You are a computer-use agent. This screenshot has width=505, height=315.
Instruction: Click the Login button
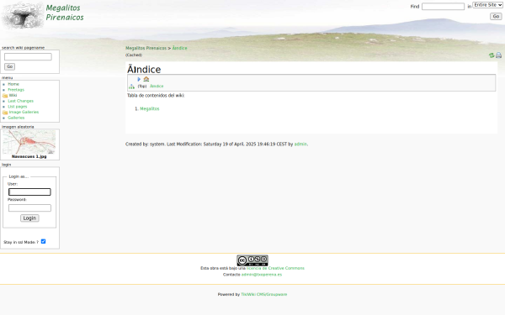(x=29, y=218)
